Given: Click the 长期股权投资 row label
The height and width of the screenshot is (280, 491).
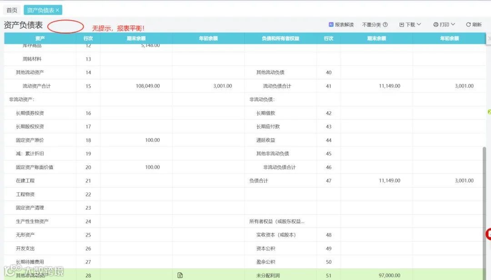Looking at the screenshot, I should [x=30, y=126].
